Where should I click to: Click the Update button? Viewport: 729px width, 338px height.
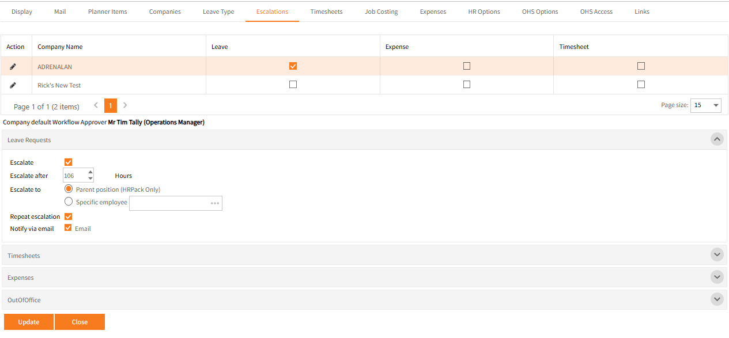pos(29,322)
